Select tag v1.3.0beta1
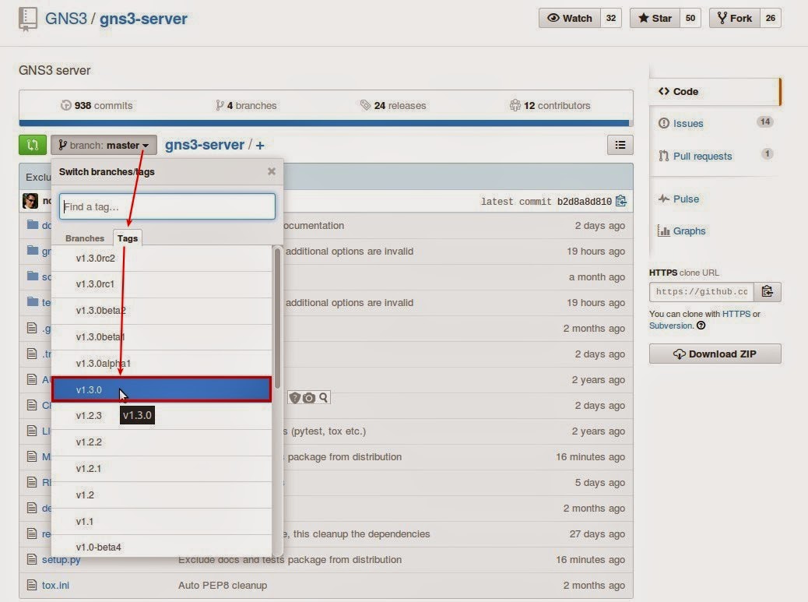Viewport: 808px width, 602px height. click(x=161, y=337)
